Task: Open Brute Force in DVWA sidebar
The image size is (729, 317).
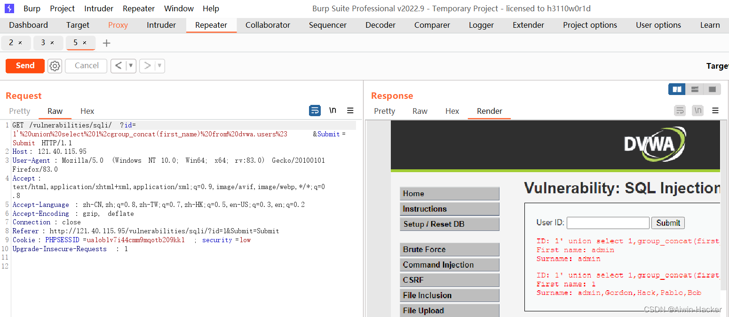Action: (450, 249)
